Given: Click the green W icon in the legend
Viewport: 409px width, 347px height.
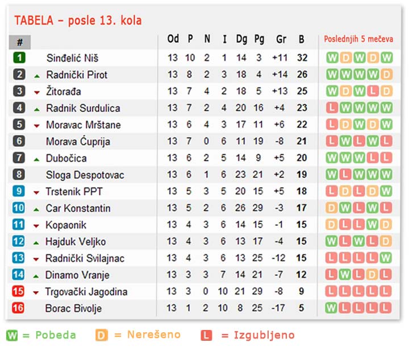Looking at the screenshot, I should (12, 335).
